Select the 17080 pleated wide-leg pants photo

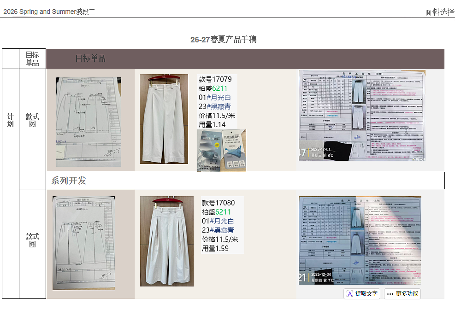click(167, 241)
